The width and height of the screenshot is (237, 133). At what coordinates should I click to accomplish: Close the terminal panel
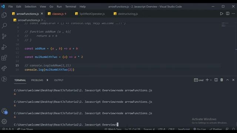pos(233,80)
